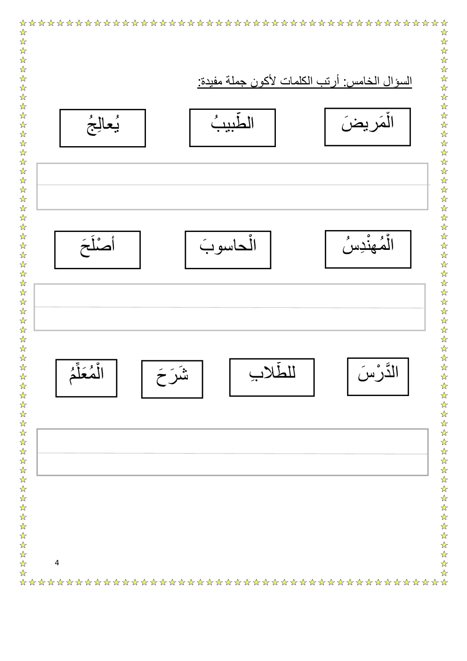Screen dimensions: 467x661
Task: Click the الْحاسوبَ word box
Action: tap(228, 250)
